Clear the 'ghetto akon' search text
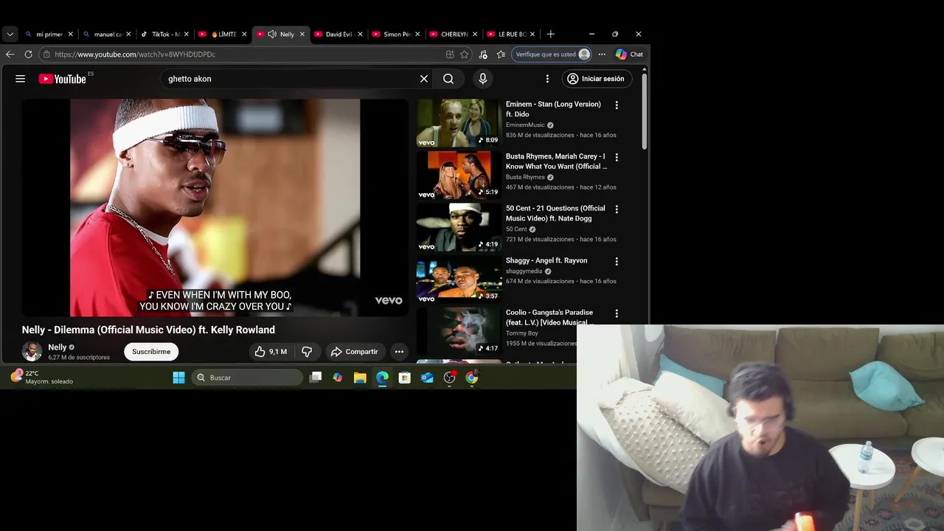Screen dimensions: 944x531 424,79
